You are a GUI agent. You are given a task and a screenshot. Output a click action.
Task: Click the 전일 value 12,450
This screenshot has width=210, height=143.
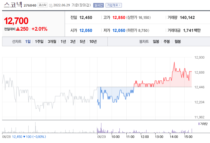coord(86,17)
